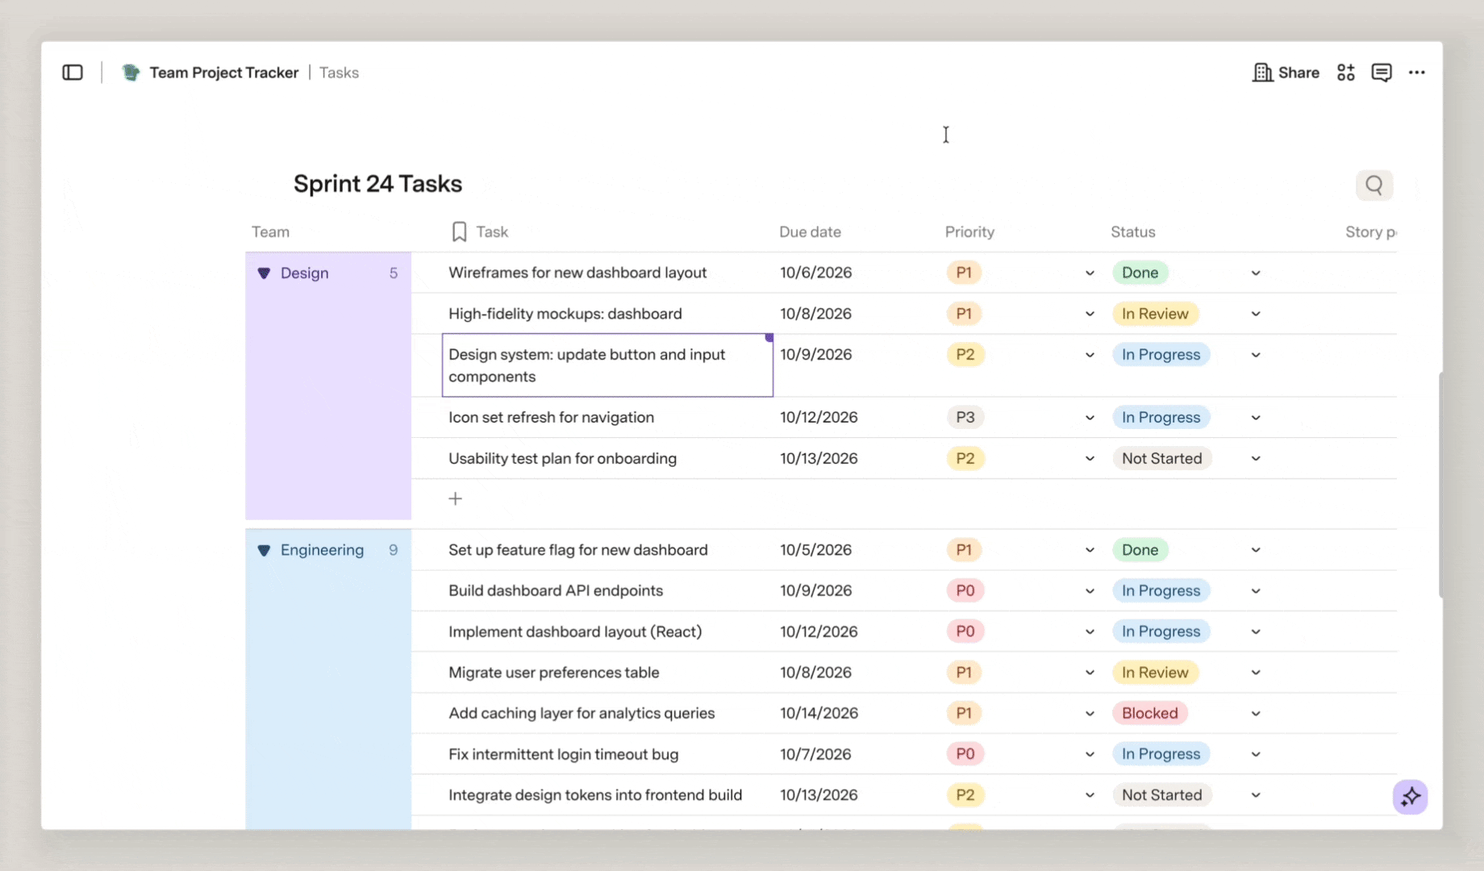
Task: Open the more options ellipsis menu
Action: click(1416, 73)
